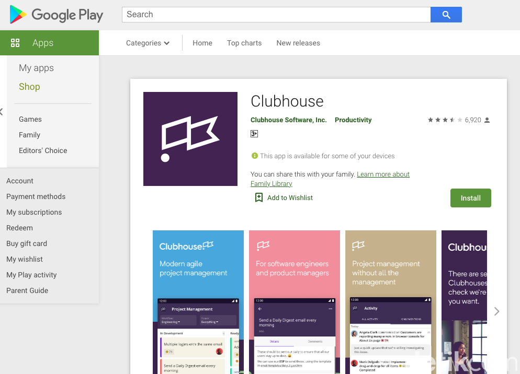Go to the Home tab
The width and height of the screenshot is (520, 374).
202,43
